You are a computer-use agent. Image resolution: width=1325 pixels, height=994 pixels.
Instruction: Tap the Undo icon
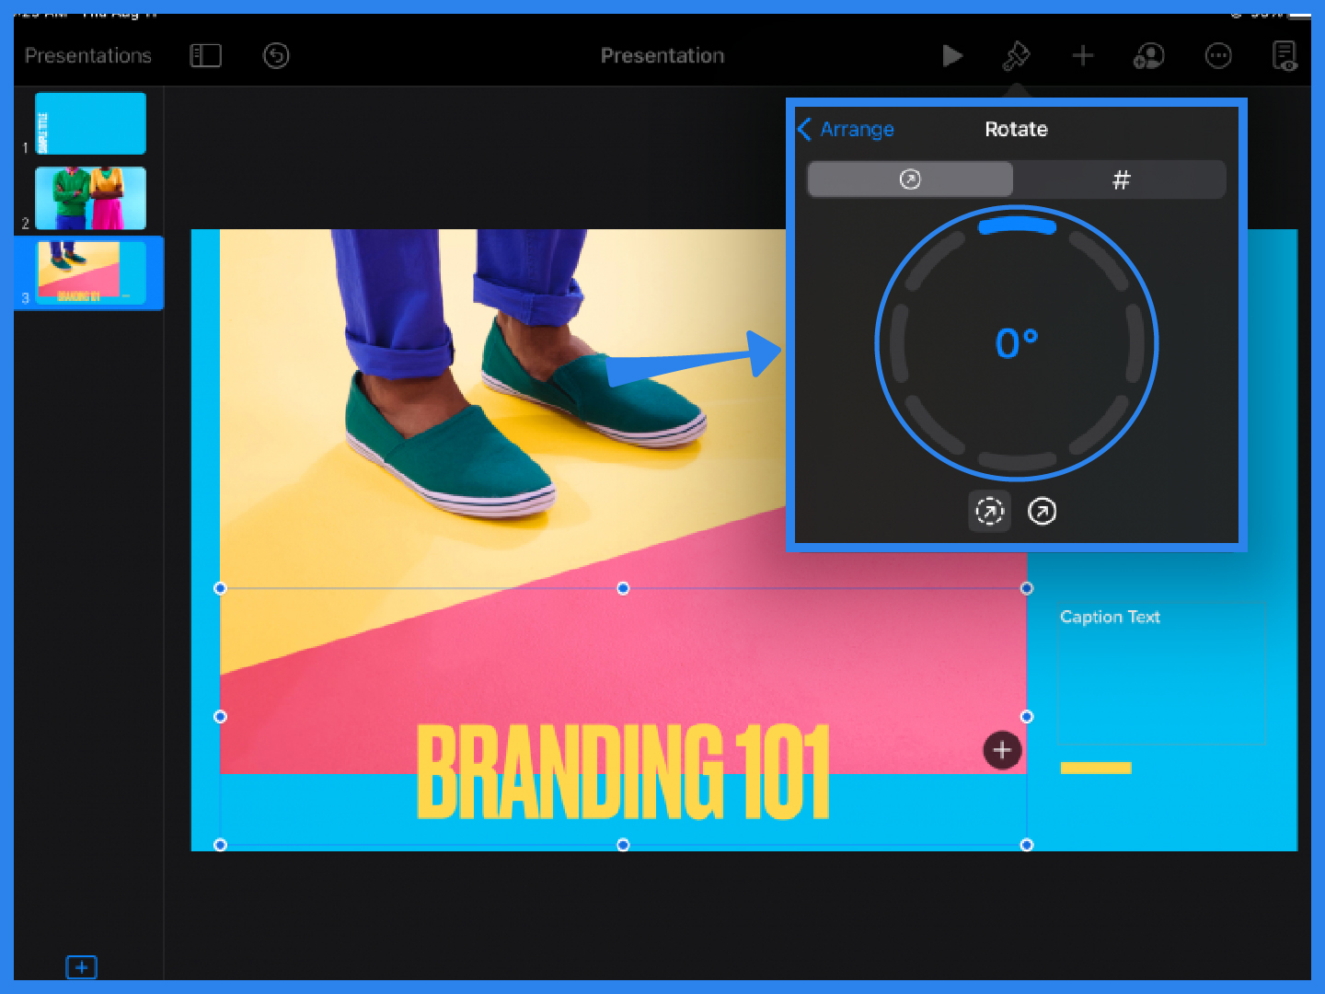275,56
